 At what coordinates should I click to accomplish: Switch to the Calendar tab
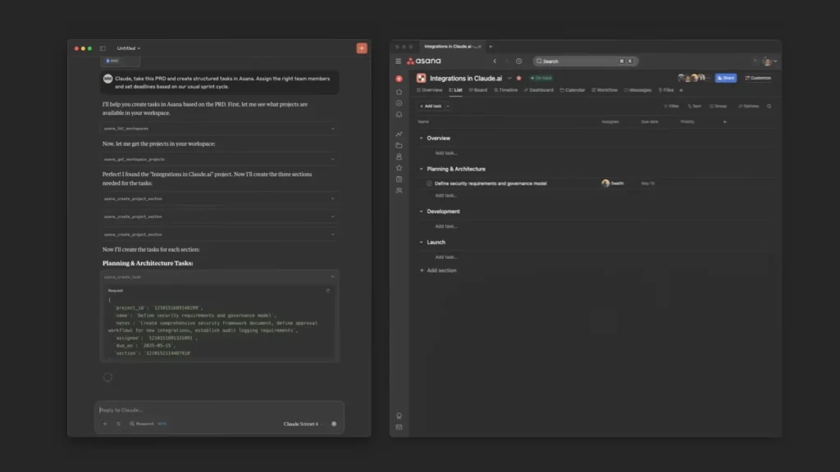coord(573,90)
